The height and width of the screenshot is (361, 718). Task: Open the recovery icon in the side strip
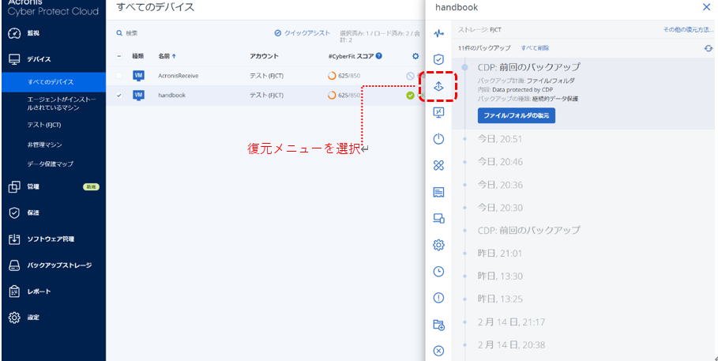[x=439, y=86]
